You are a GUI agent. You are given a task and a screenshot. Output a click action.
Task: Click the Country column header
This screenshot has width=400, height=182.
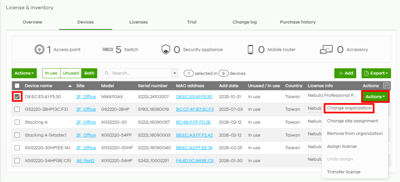(294, 86)
